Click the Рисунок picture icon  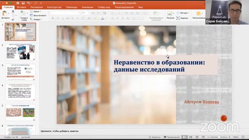(170, 14)
